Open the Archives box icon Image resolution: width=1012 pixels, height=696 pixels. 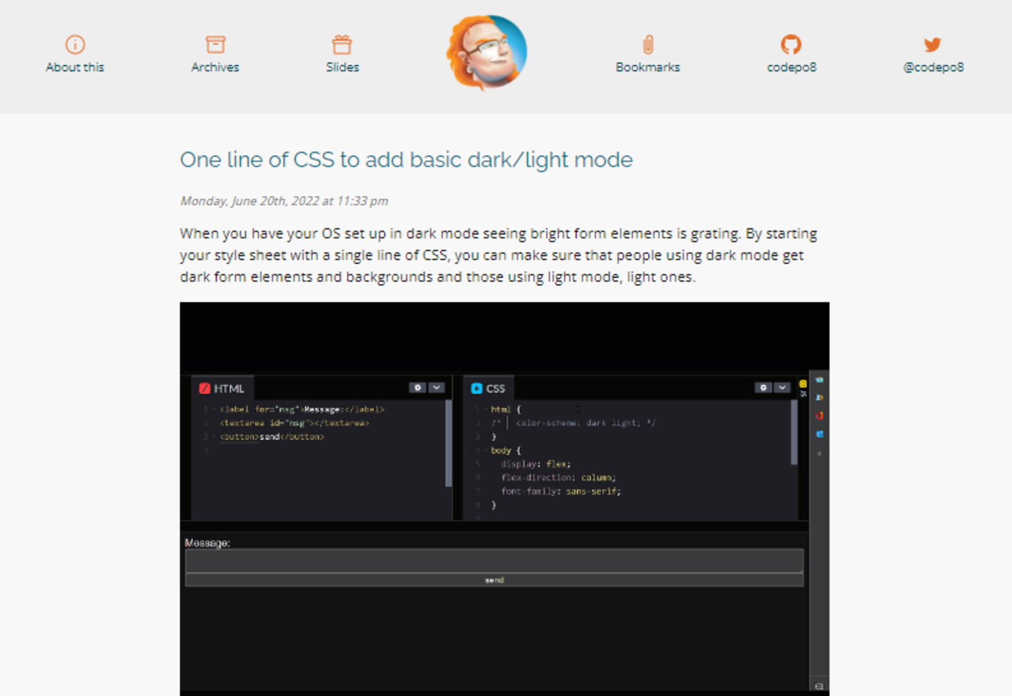point(215,45)
